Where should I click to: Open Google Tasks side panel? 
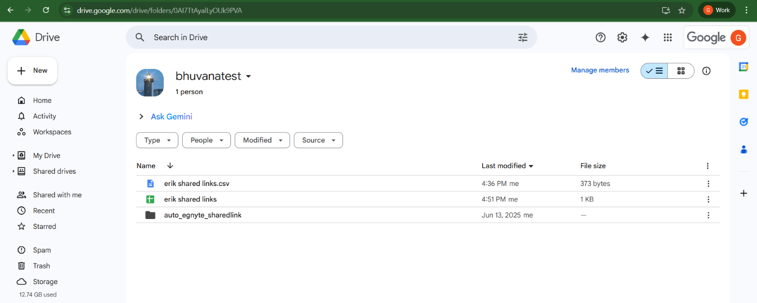pyautogui.click(x=743, y=122)
